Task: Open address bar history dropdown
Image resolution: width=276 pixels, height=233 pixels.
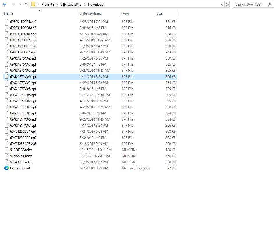Action: [222, 4]
